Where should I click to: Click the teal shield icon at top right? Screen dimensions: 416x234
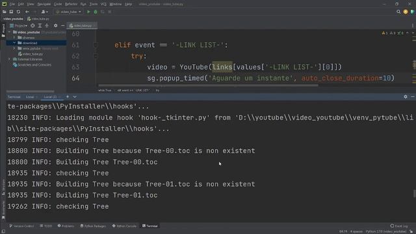[x=412, y=12]
